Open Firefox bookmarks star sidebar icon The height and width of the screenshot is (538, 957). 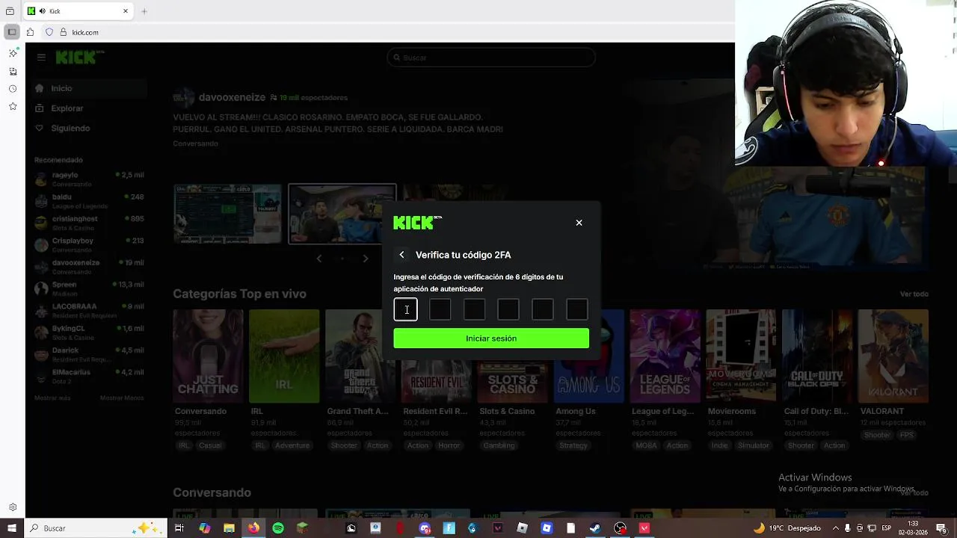tap(13, 107)
